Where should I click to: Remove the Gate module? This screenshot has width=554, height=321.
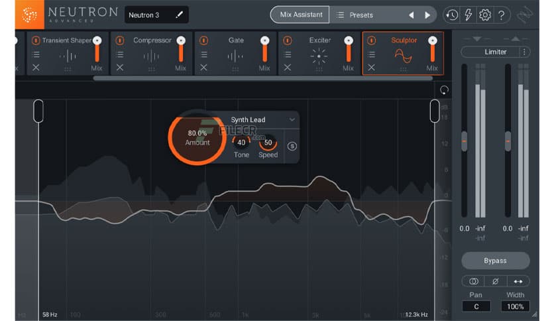[x=204, y=68]
